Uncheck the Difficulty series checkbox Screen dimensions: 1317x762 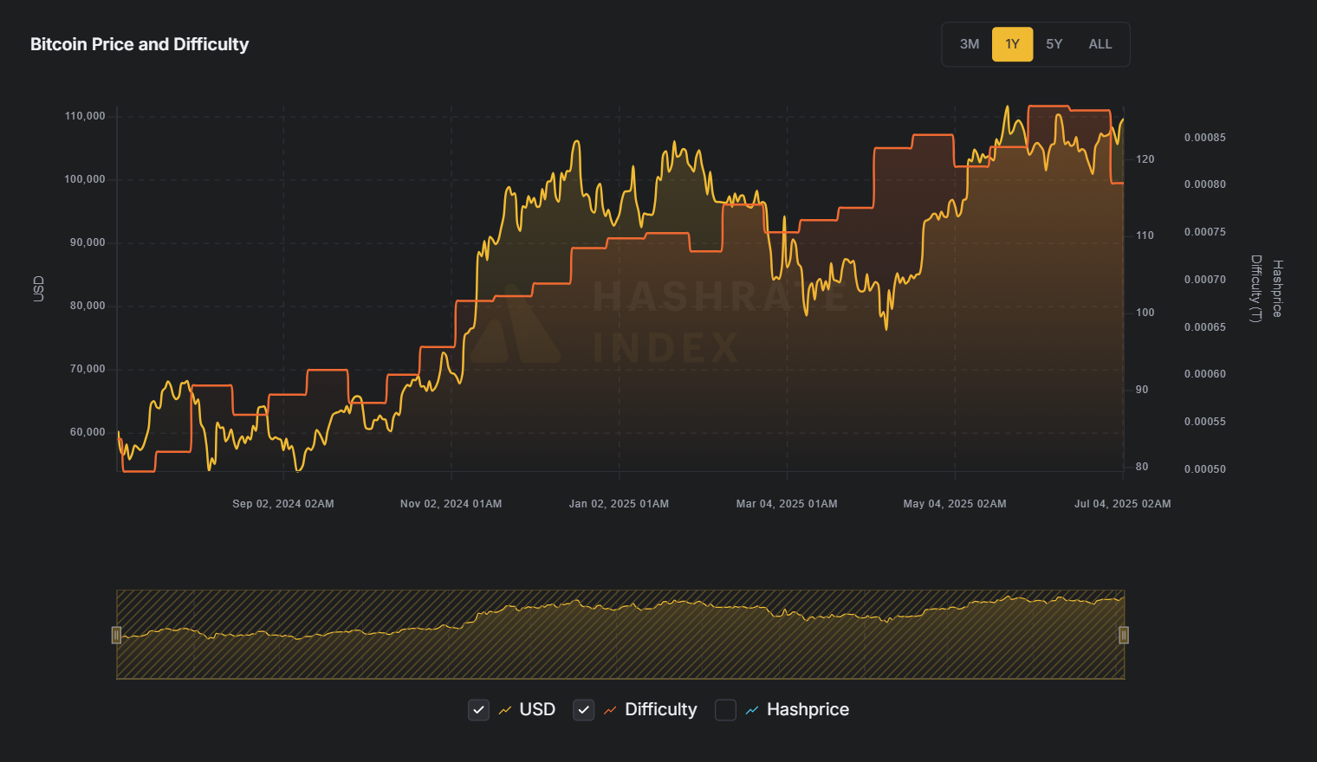pos(584,710)
